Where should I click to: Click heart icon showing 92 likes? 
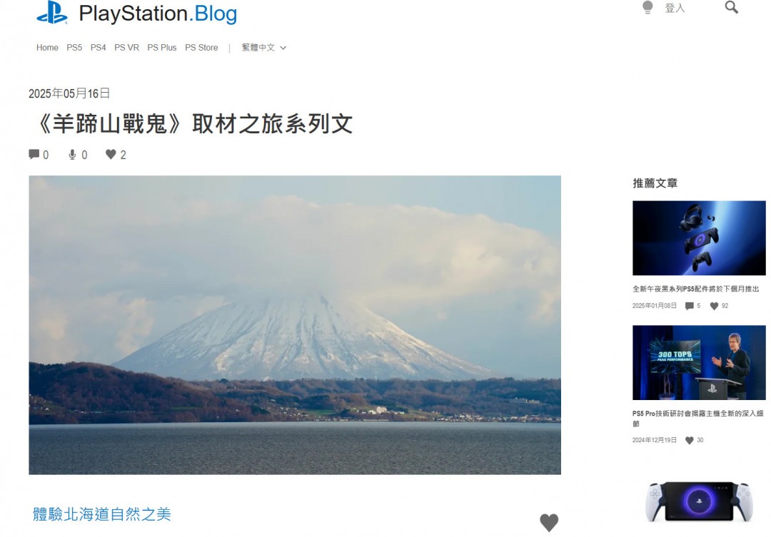(x=714, y=306)
